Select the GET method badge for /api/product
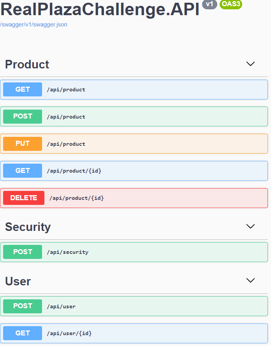Image resolution: width=271 pixels, height=346 pixels. coord(22,89)
